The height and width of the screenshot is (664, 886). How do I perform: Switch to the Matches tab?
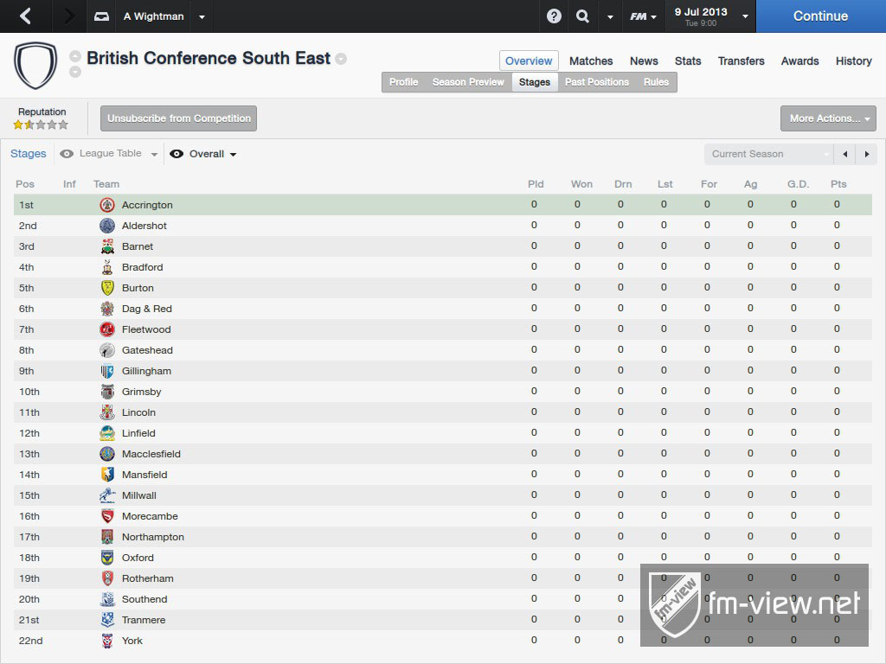coord(591,61)
